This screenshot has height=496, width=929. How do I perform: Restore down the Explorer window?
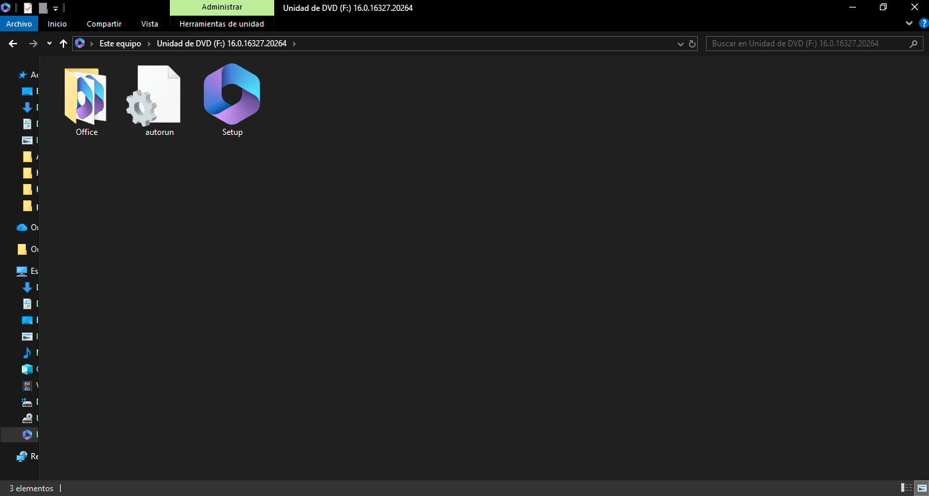[x=883, y=7]
